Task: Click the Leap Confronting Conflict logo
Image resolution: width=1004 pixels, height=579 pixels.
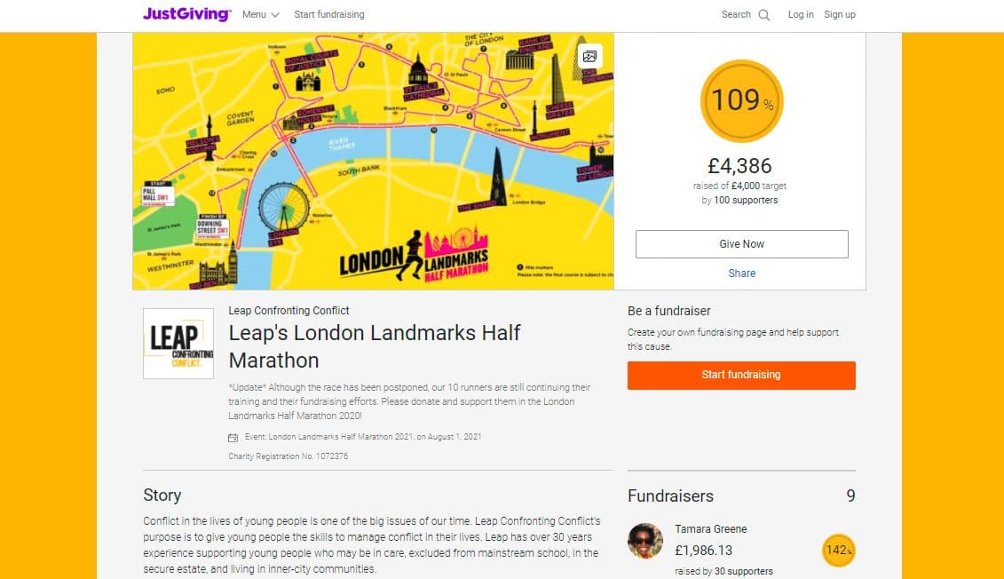Action: tap(178, 344)
